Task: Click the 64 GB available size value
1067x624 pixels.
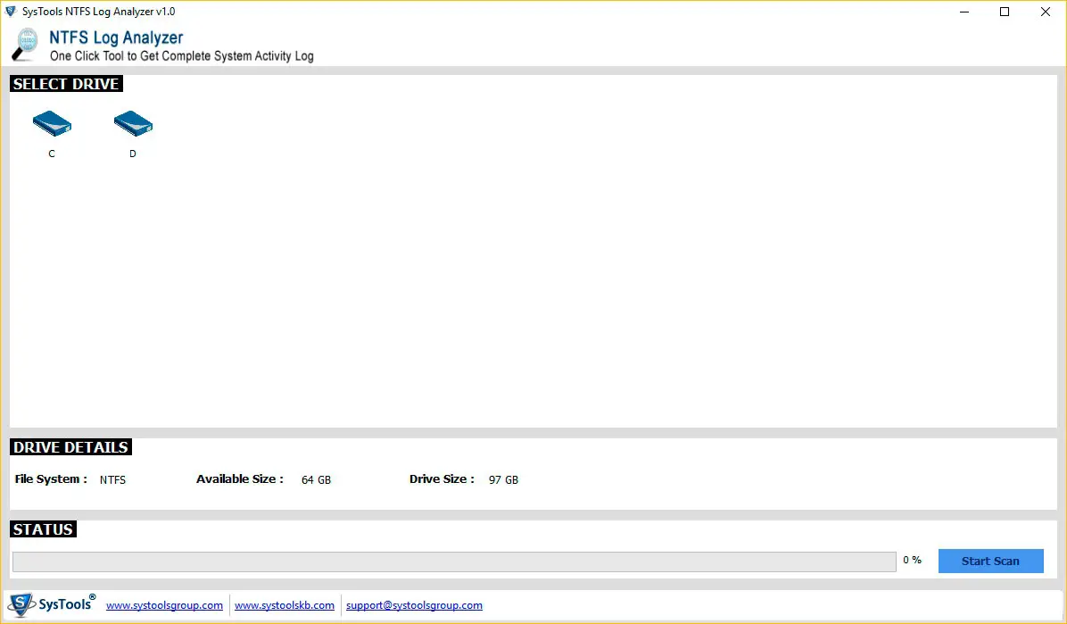Action: coord(317,479)
